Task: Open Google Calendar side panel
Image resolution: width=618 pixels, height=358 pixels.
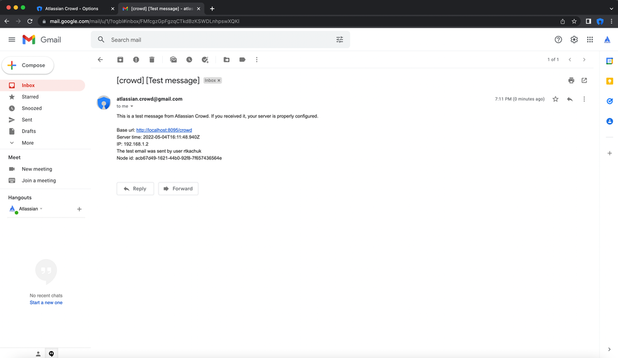Action: [609, 60]
